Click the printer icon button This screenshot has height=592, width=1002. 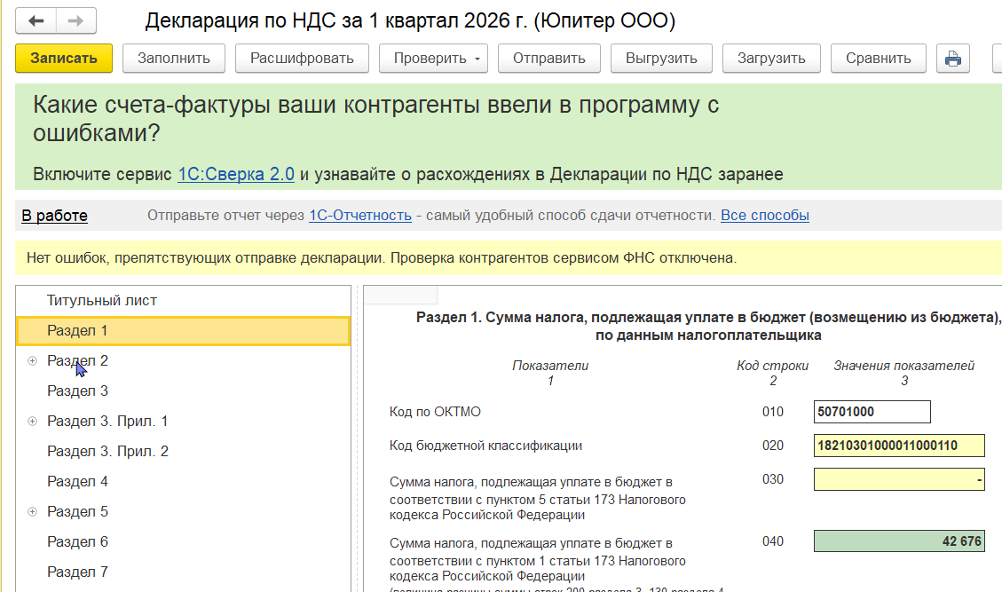(953, 59)
